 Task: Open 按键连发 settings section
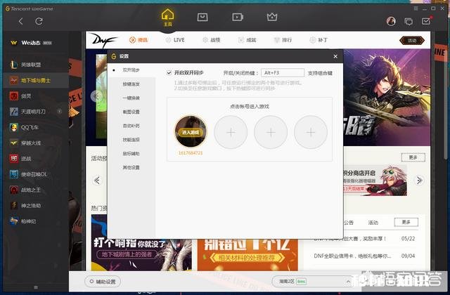coord(131,84)
